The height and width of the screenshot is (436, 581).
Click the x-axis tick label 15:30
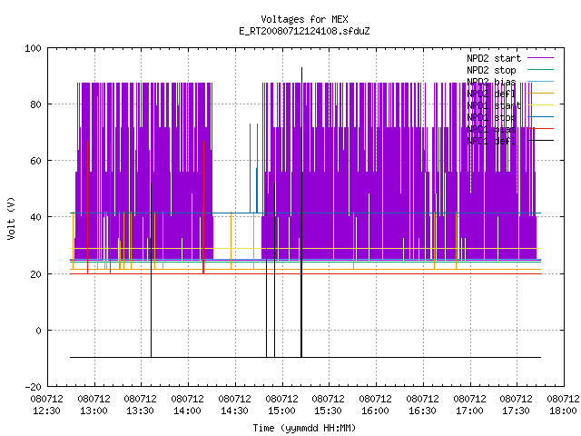tap(328, 411)
